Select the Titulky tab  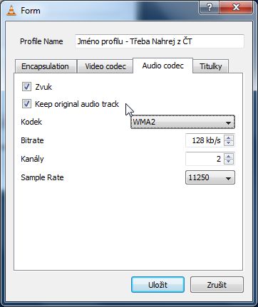(210, 66)
